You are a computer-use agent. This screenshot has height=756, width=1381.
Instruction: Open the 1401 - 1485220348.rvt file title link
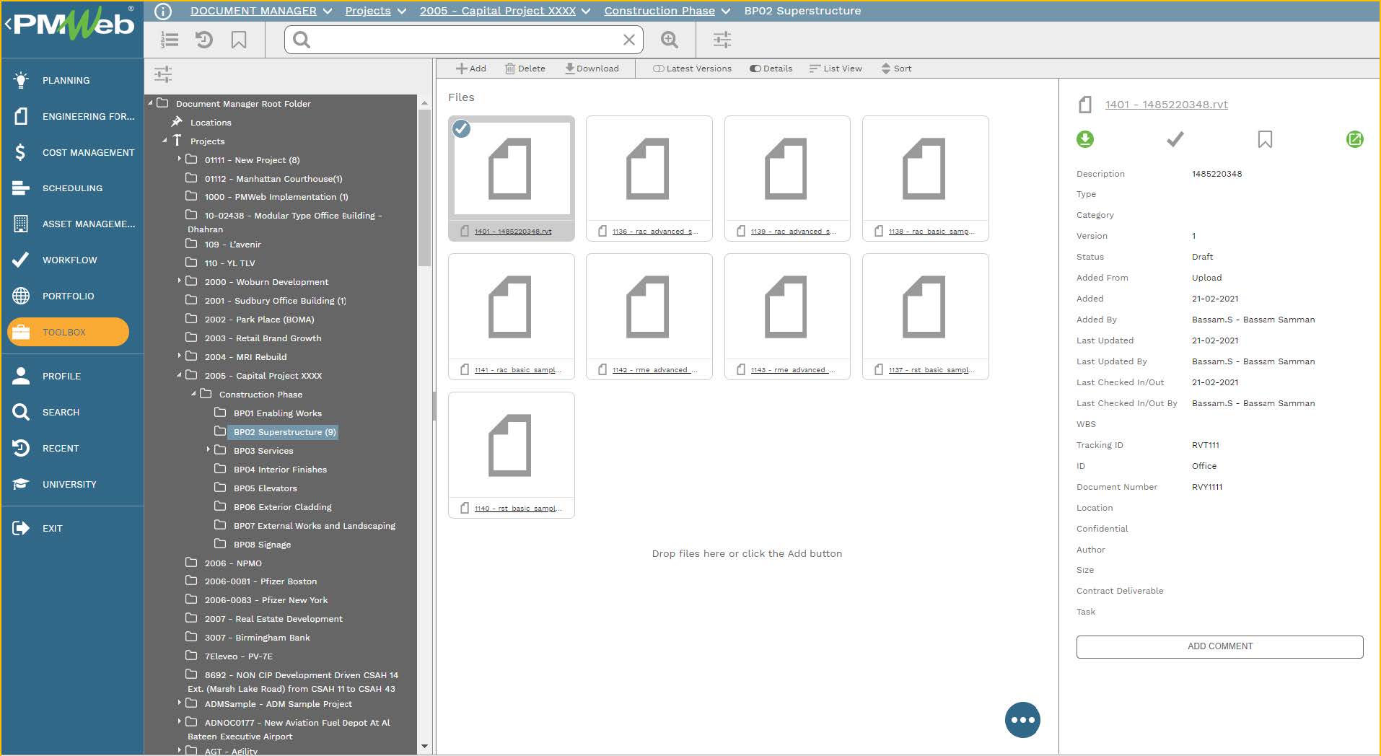click(1166, 105)
